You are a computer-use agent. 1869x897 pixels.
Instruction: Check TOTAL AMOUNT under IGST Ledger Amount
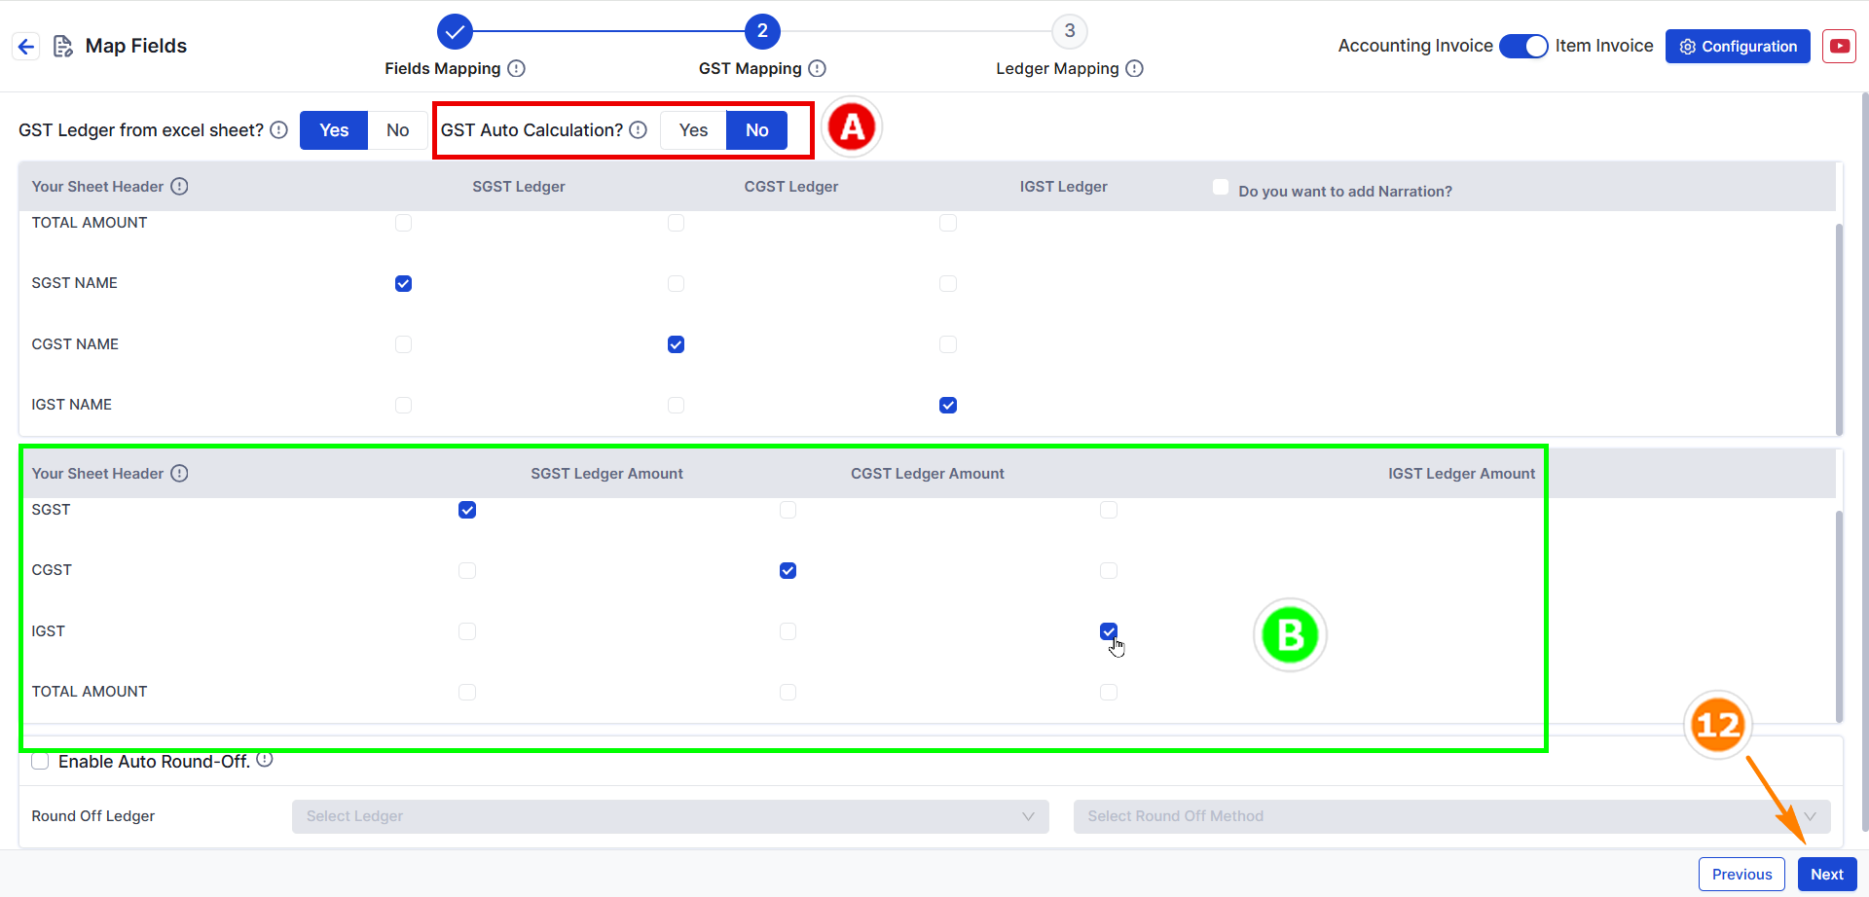pyautogui.click(x=1109, y=692)
